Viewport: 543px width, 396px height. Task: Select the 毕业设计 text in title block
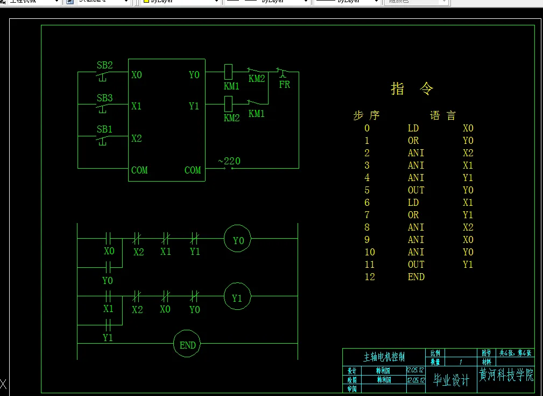tap(451, 380)
